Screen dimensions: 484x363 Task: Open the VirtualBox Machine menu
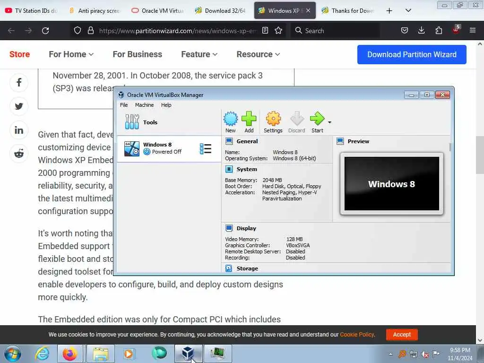click(144, 105)
